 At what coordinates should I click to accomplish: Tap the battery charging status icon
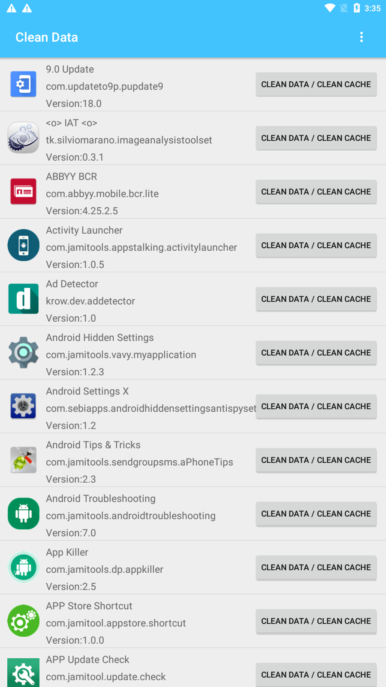(x=357, y=8)
